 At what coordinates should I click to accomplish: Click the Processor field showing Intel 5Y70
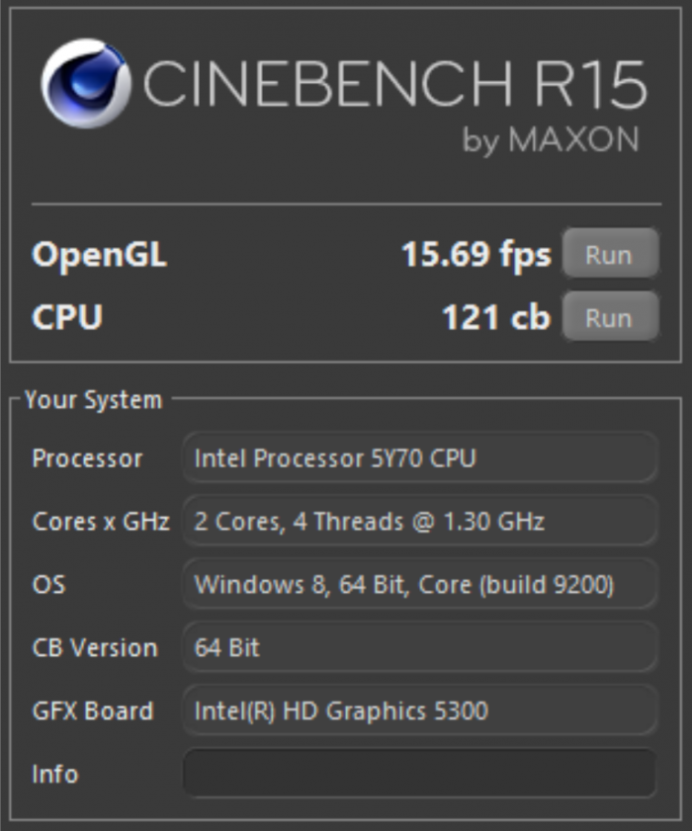(419, 458)
